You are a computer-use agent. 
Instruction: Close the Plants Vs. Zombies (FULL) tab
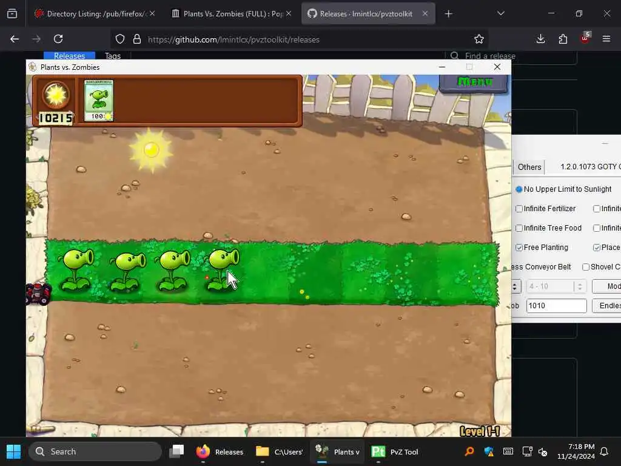point(289,13)
